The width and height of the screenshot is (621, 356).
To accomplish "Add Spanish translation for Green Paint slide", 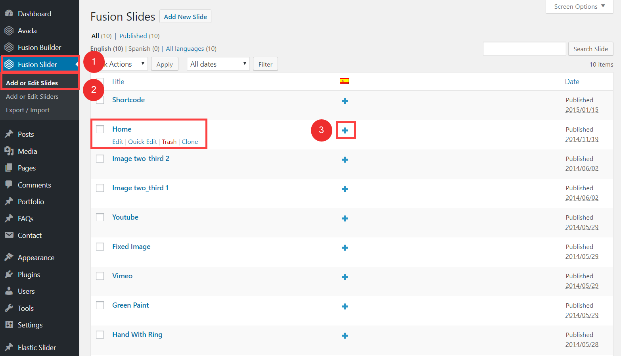I will click(x=345, y=306).
